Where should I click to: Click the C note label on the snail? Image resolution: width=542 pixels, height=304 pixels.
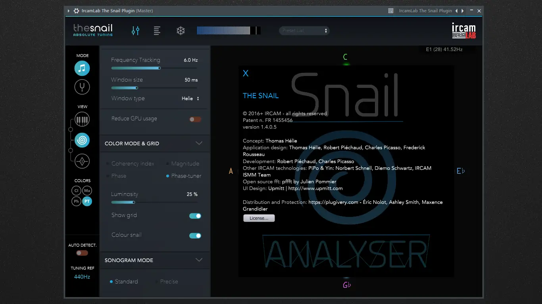click(x=345, y=57)
